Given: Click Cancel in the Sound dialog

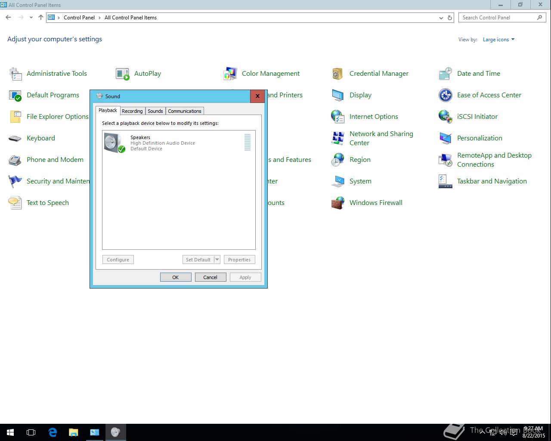Looking at the screenshot, I should point(210,277).
